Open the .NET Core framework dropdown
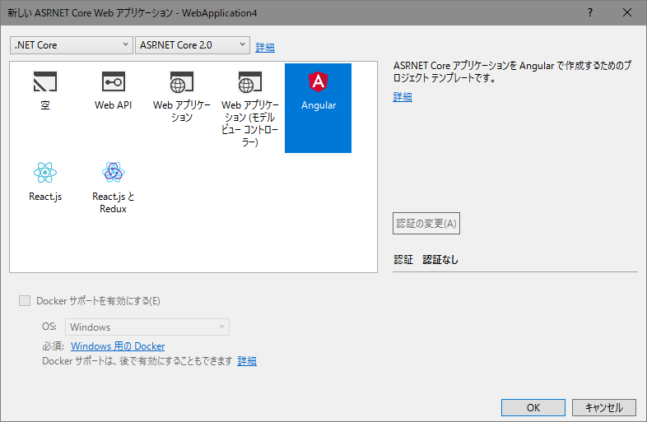 (x=72, y=45)
